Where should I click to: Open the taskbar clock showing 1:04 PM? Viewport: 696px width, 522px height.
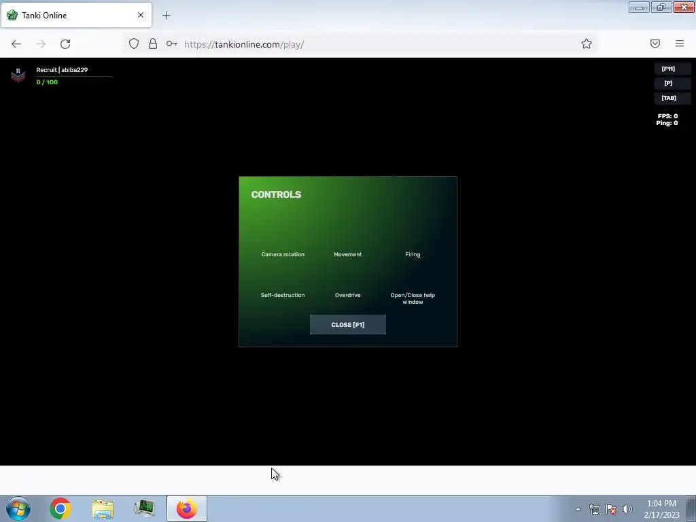coord(661,509)
